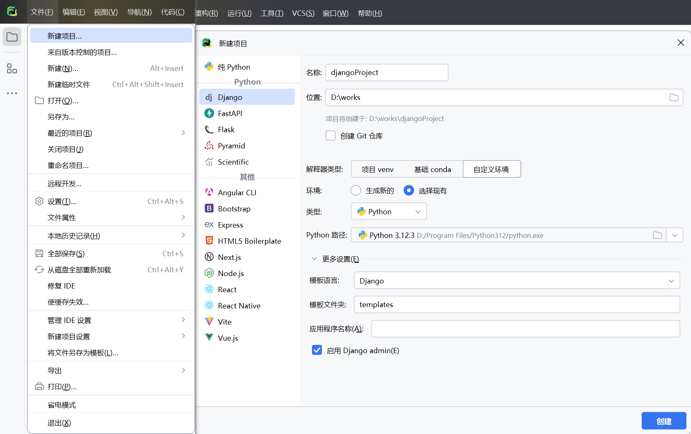Open the 视图 menu
Image resolution: width=691 pixels, height=434 pixels.
click(x=106, y=12)
